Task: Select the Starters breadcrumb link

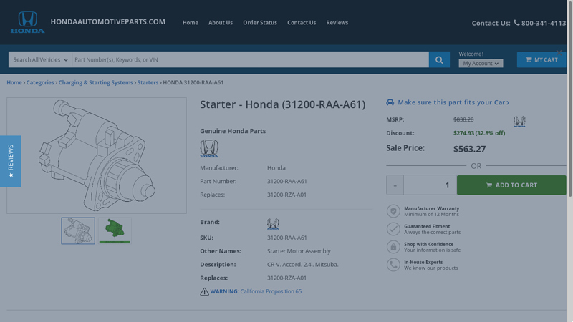Action: click(148, 82)
